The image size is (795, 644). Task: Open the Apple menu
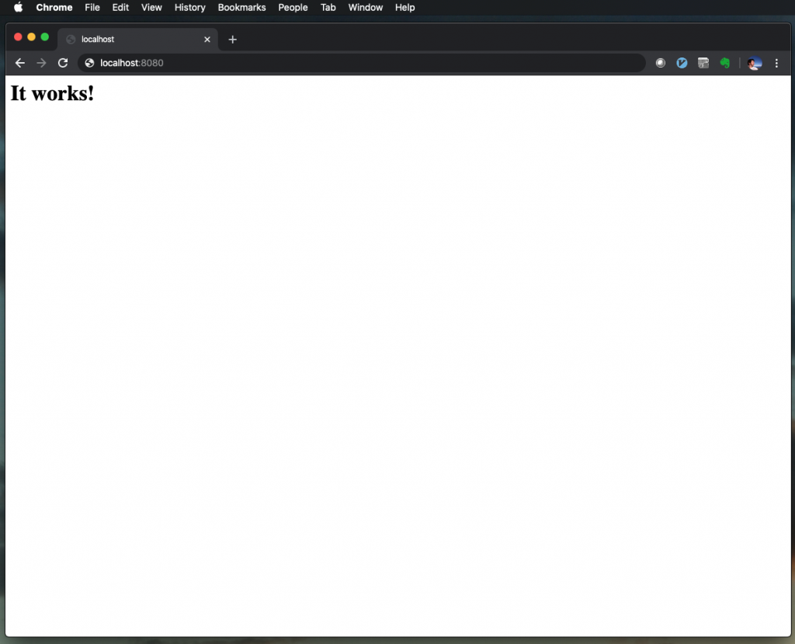pyautogui.click(x=19, y=7)
